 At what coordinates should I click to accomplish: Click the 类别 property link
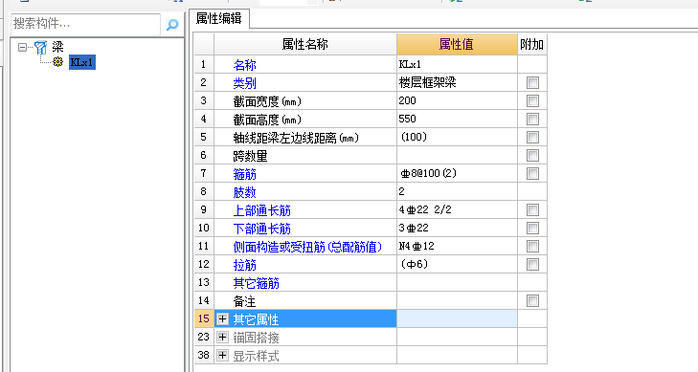coord(244,83)
